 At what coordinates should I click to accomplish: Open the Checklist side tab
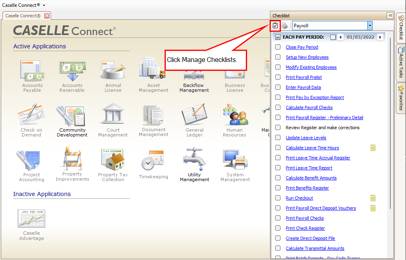(x=401, y=28)
